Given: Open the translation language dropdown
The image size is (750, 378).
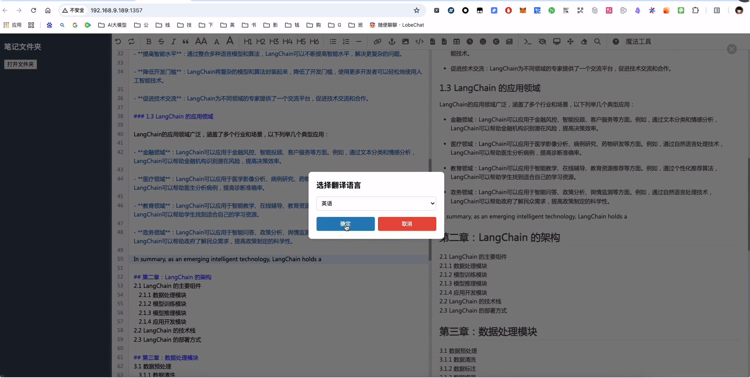Looking at the screenshot, I should tap(376, 203).
